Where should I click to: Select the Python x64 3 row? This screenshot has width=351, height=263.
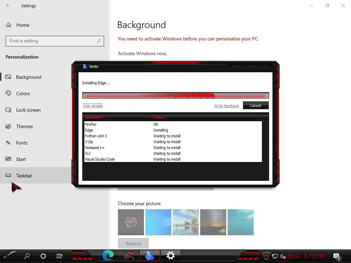pos(172,136)
